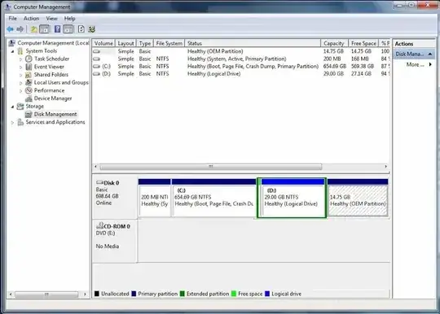This screenshot has height=314, width=440.
Task: Expand the Shared Folders tree node
Action: point(20,75)
